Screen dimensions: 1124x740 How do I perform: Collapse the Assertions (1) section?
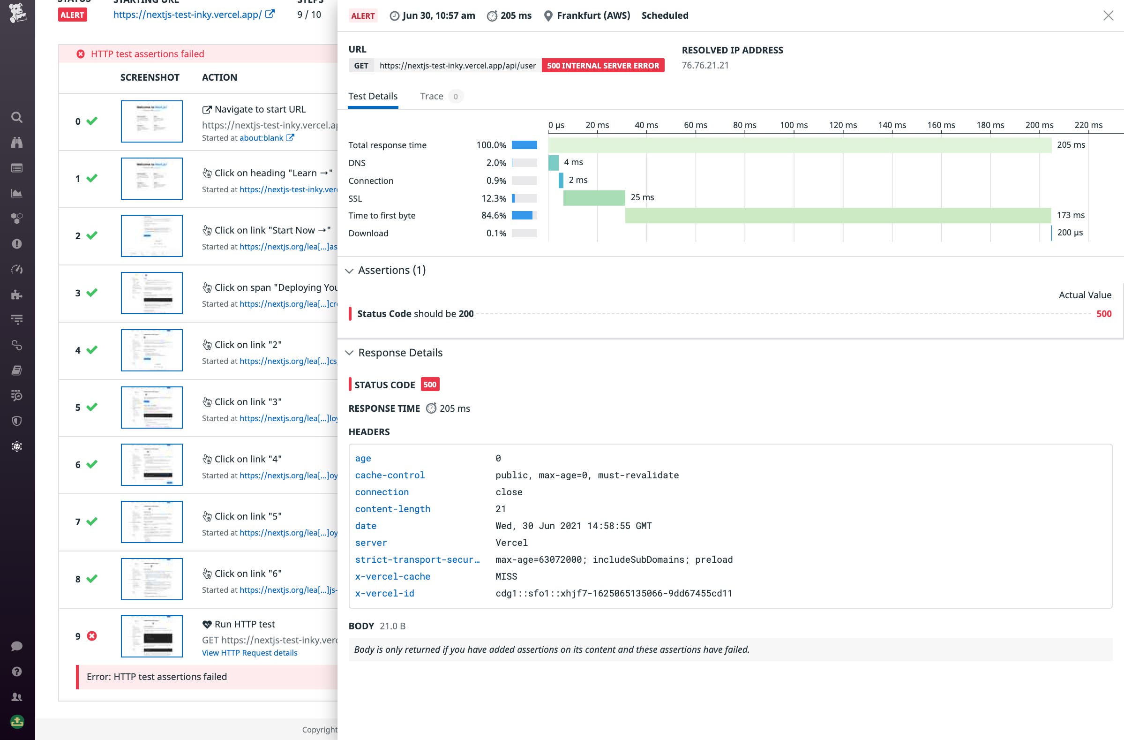[x=350, y=271]
